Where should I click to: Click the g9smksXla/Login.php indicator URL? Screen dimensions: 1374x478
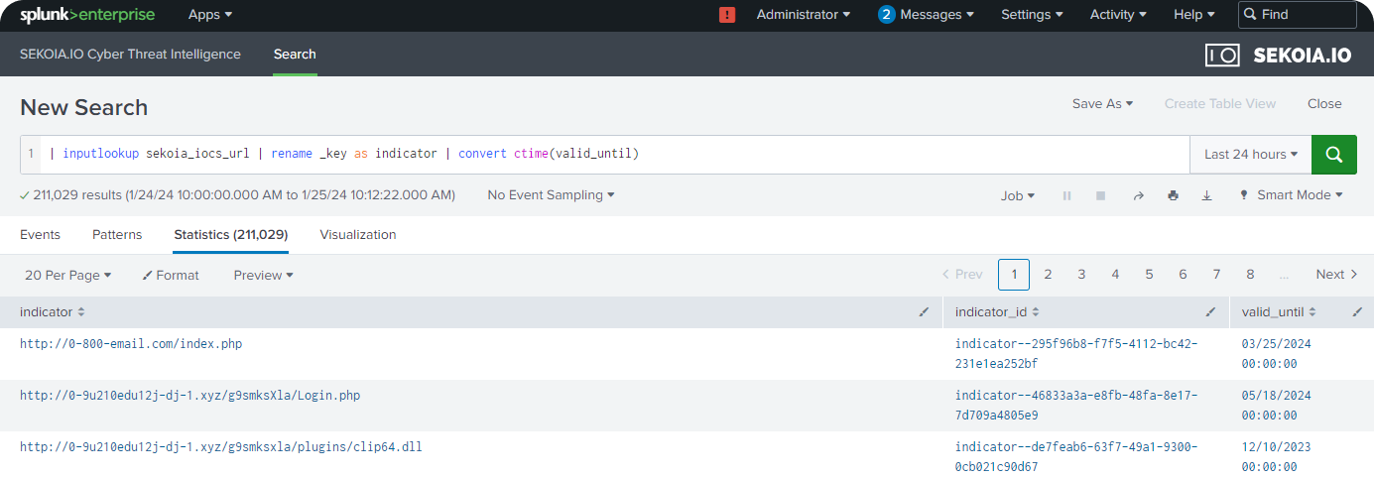coord(190,396)
